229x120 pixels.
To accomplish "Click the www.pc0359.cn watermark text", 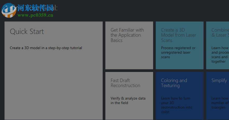I will point(35,15).
